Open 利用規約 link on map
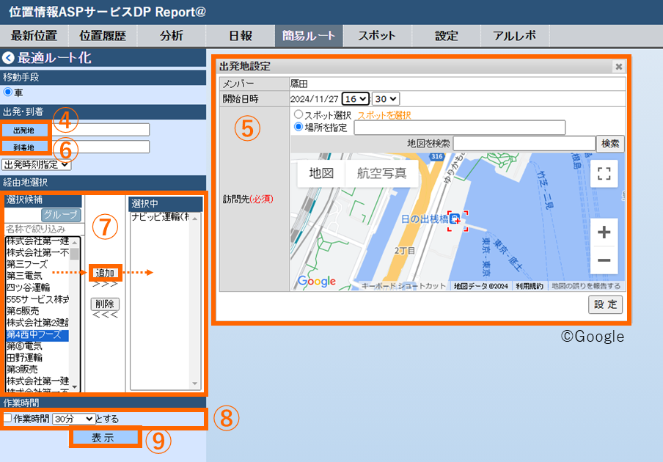The image size is (663, 462). pyautogui.click(x=530, y=286)
